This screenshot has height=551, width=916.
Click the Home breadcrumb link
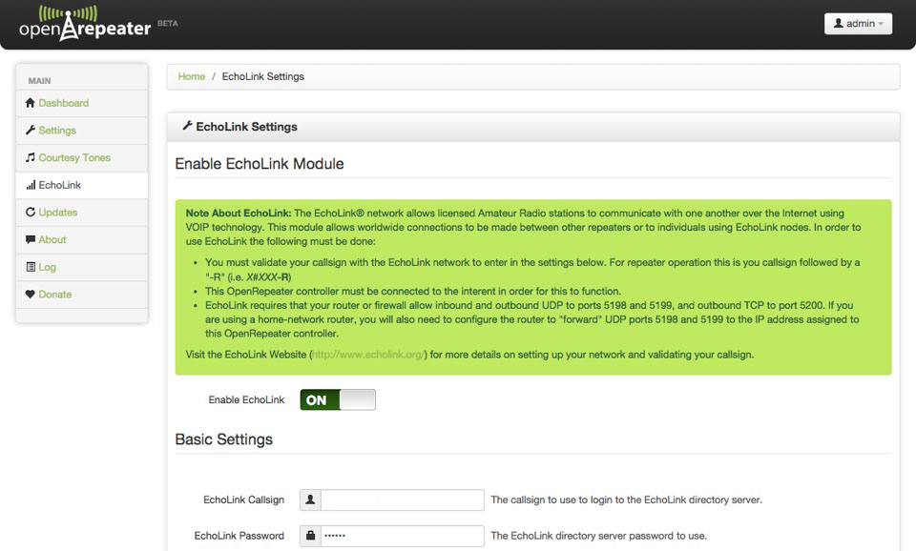[192, 76]
